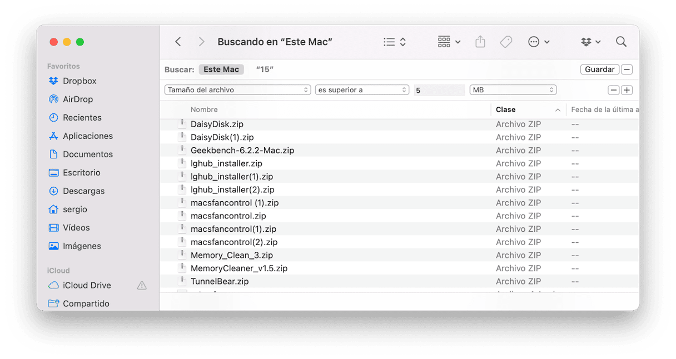
Task: Go forward with the right chevron
Action: pos(201,42)
